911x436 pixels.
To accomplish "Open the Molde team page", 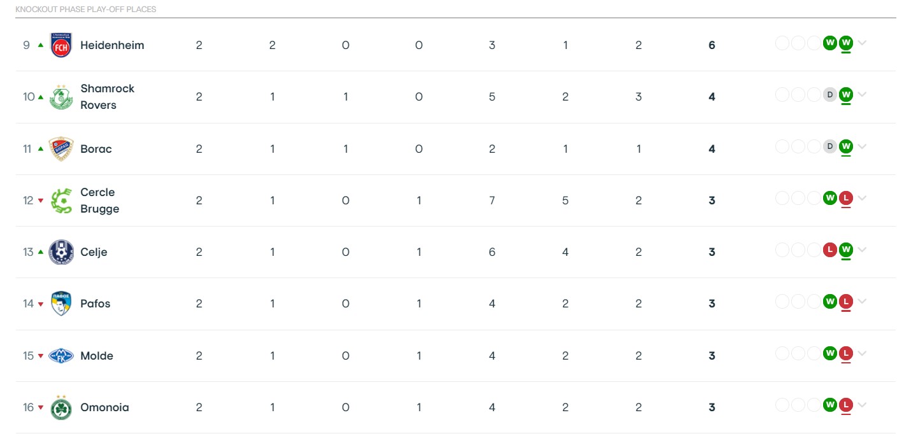I will pyautogui.click(x=97, y=356).
